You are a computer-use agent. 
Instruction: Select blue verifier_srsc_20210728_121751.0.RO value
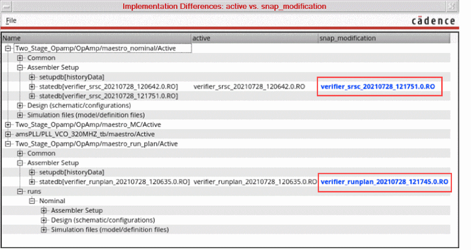pos(378,87)
